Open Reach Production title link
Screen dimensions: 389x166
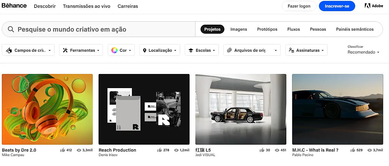pyautogui.click(x=117, y=150)
